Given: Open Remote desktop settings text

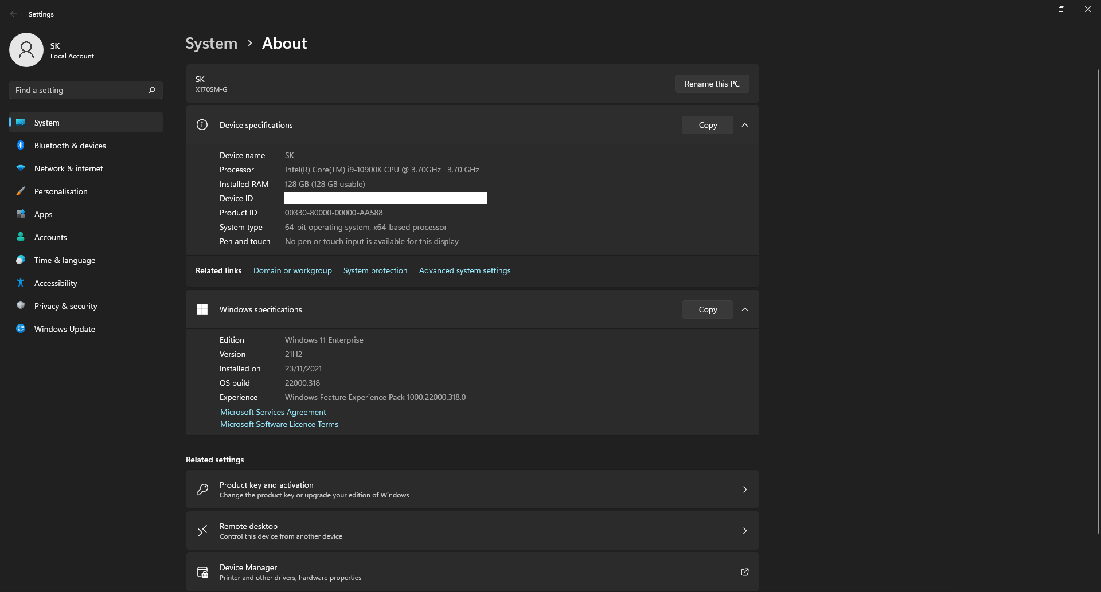Looking at the screenshot, I should (x=248, y=526).
